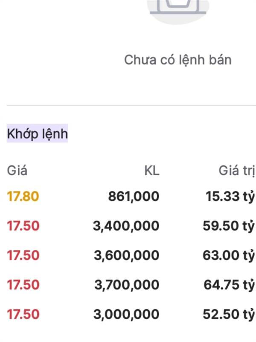This screenshot has width=256, height=342.
Task: Select the 17.50 price beside 3,400,000
Action: pyautogui.click(x=23, y=226)
